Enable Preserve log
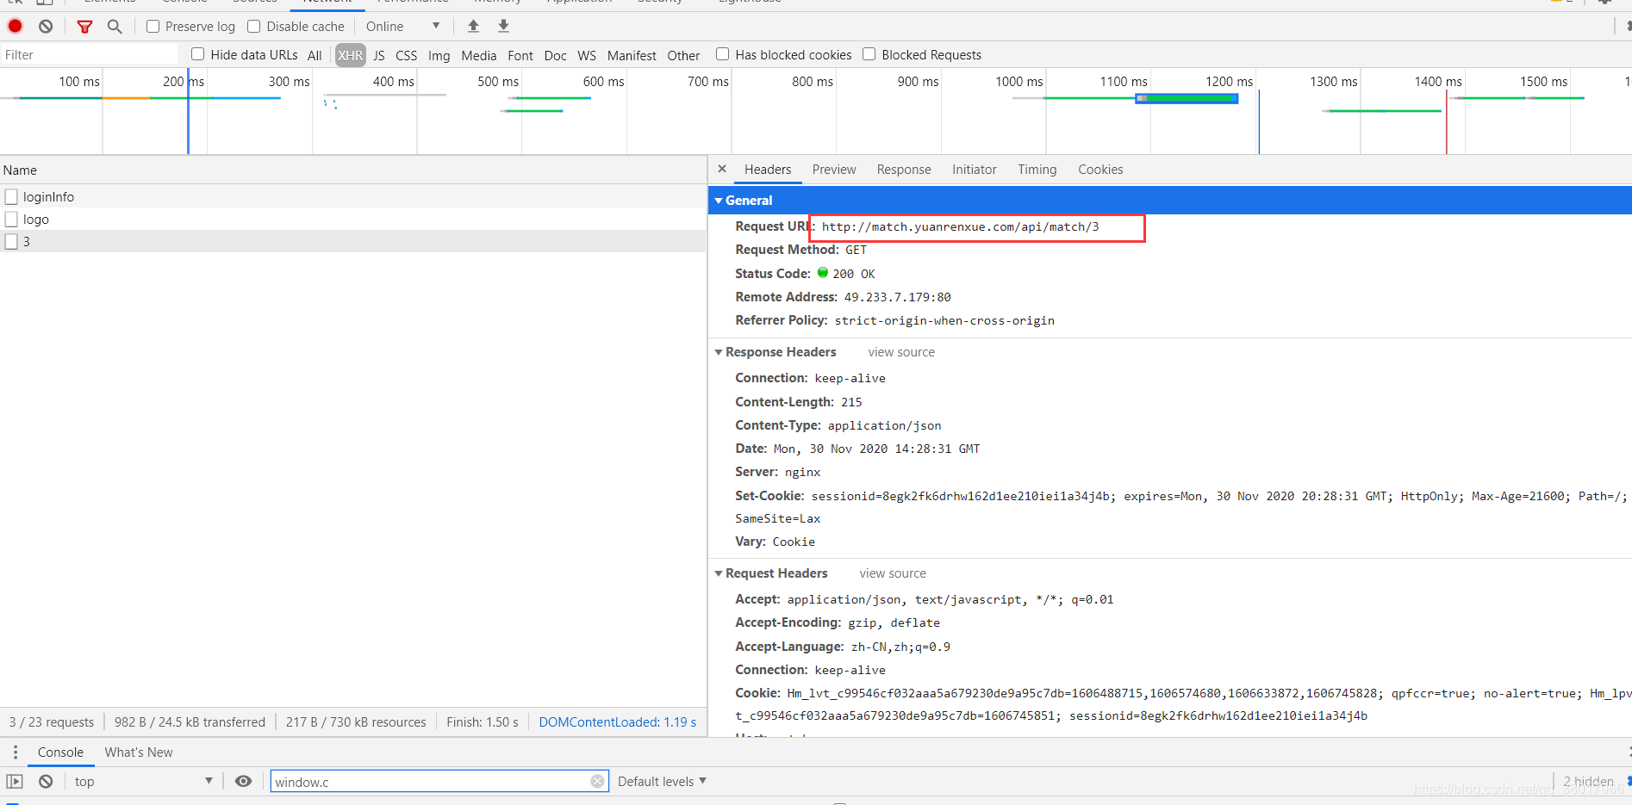 coord(153,26)
